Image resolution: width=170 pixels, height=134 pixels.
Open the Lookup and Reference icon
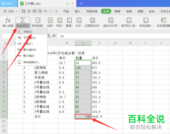click(111, 20)
